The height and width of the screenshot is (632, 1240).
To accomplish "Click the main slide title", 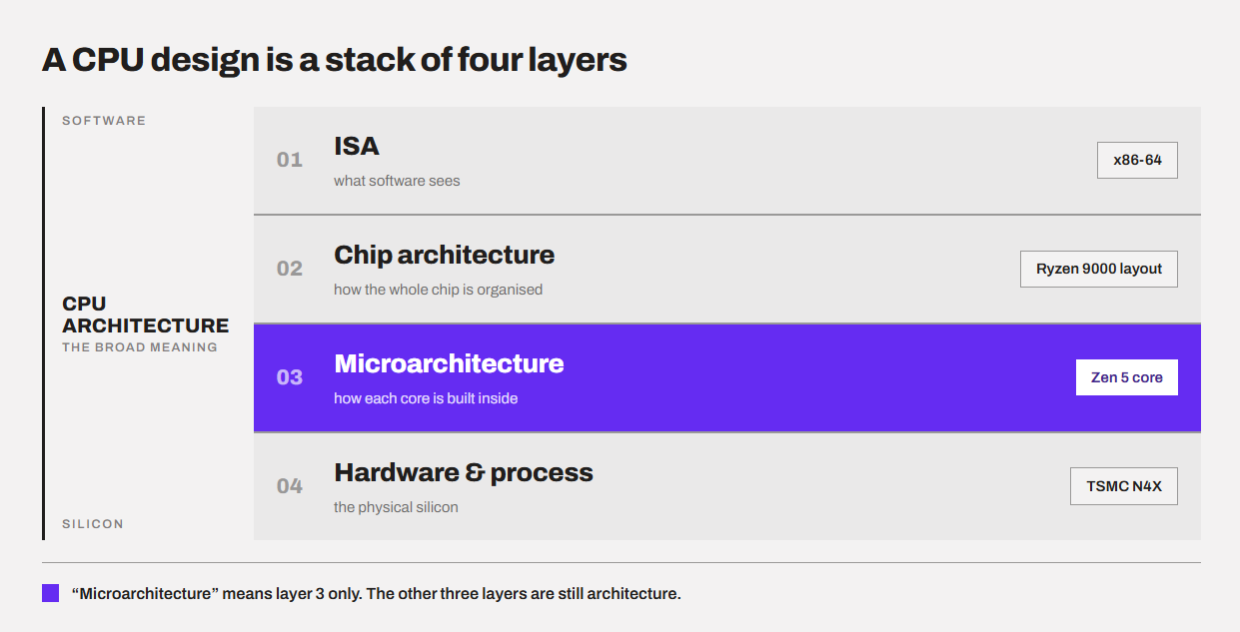I will click(x=335, y=60).
